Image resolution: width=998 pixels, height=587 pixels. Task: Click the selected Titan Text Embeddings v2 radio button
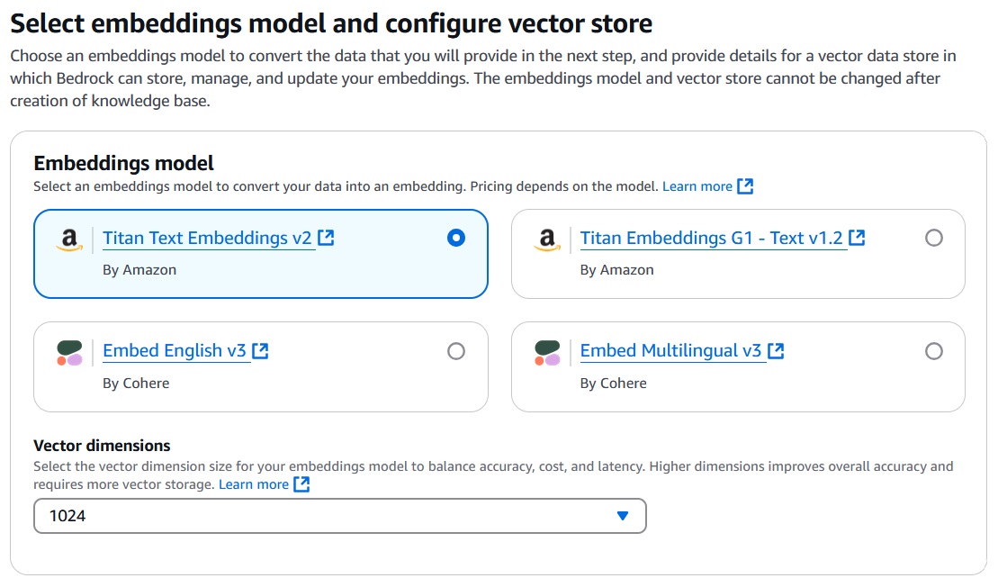456,238
